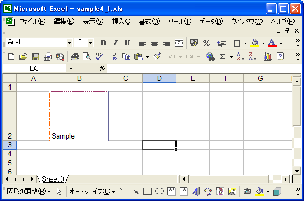Image resolution: width=304 pixels, height=201 pixels.
Task: Toggle Underline formatting
Action: pyautogui.click(x=127, y=43)
